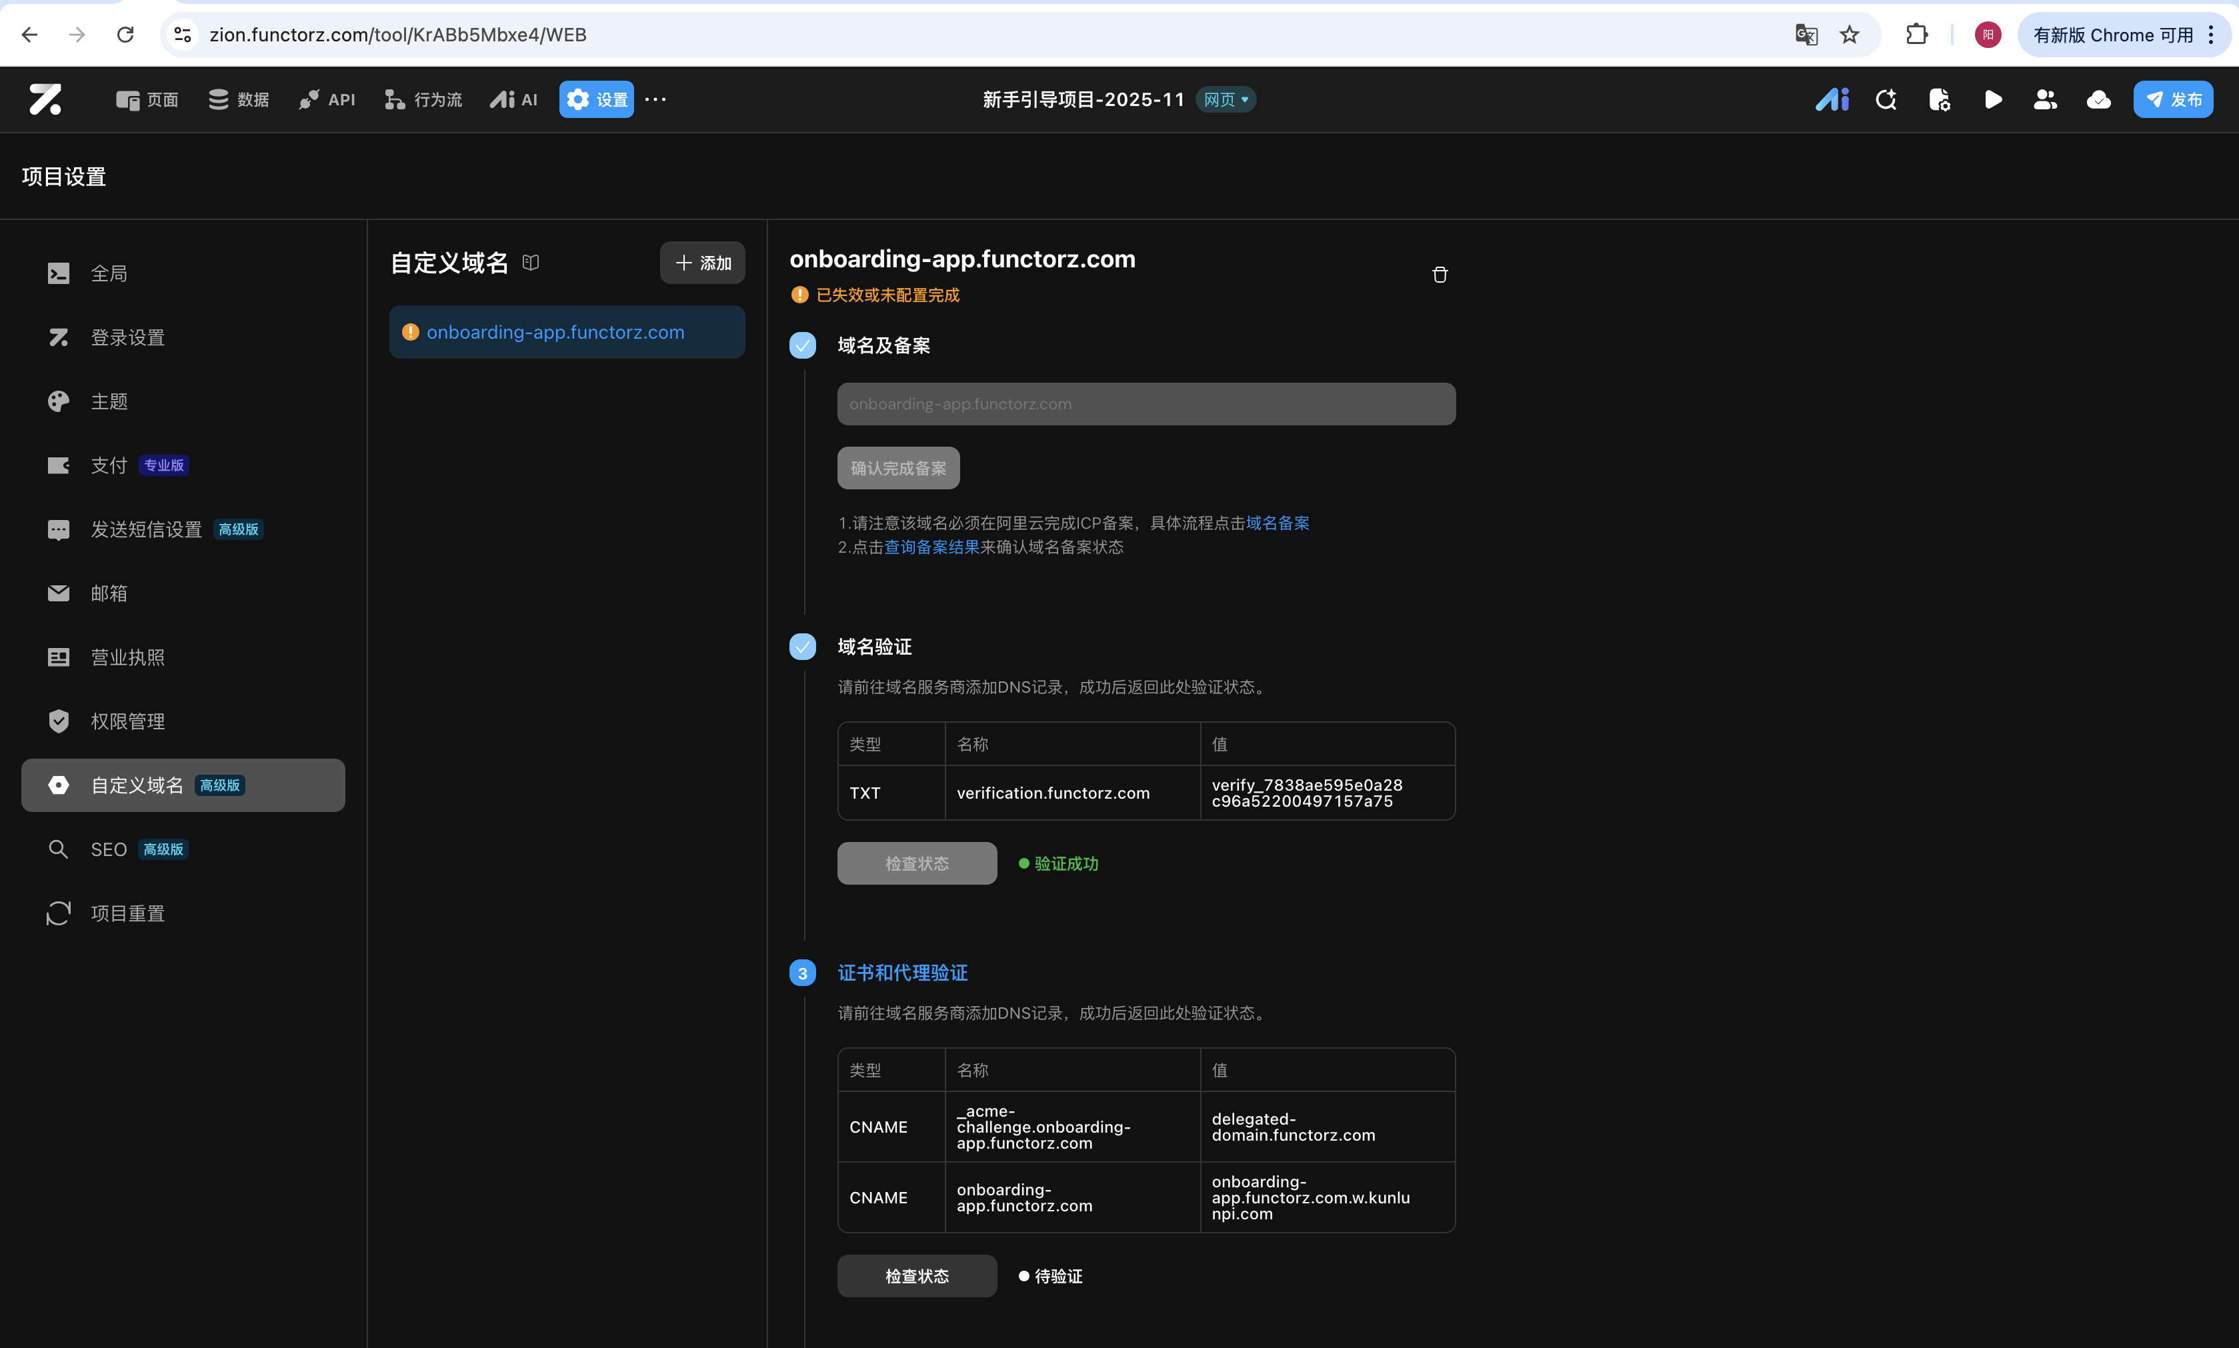Open the AI assistant icon in top right

pos(1832,100)
